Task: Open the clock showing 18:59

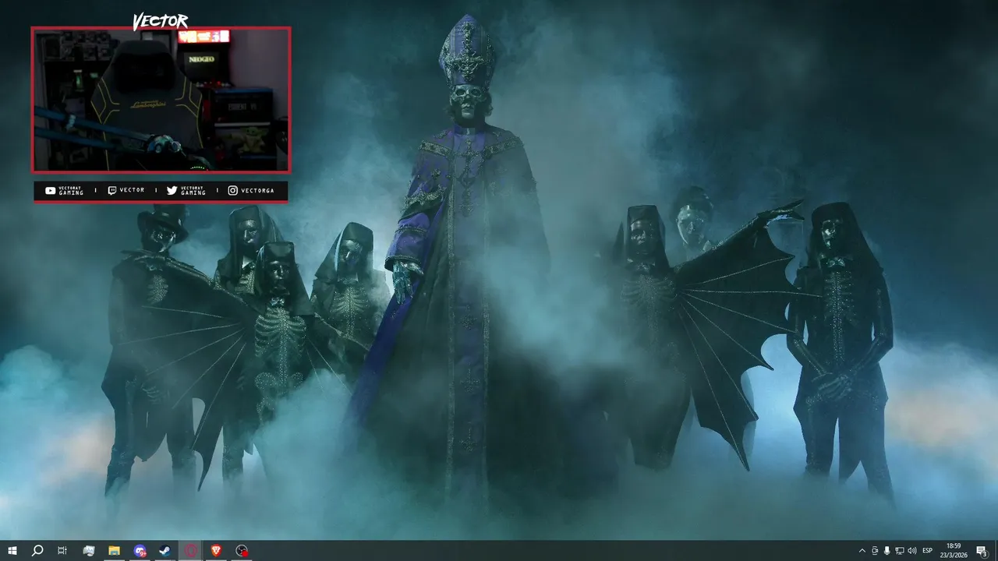Action: click(x=954, y=551)
